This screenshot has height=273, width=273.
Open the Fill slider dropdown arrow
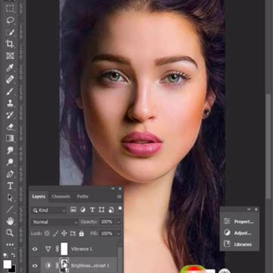pyautogui.click(x=118, y=234)
